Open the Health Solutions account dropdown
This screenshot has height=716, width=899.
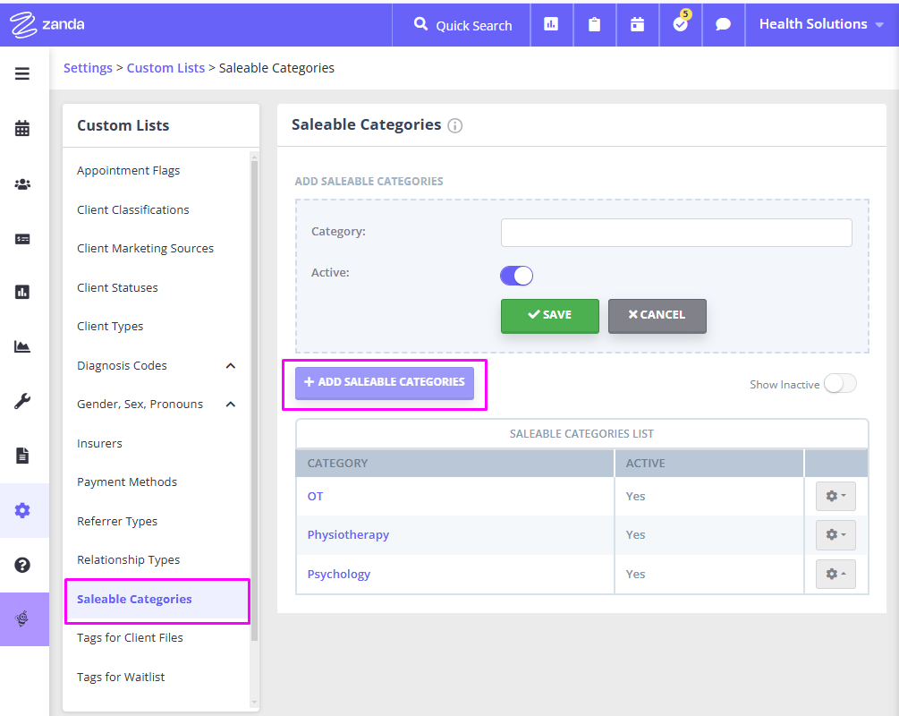(x=819, y=24)
